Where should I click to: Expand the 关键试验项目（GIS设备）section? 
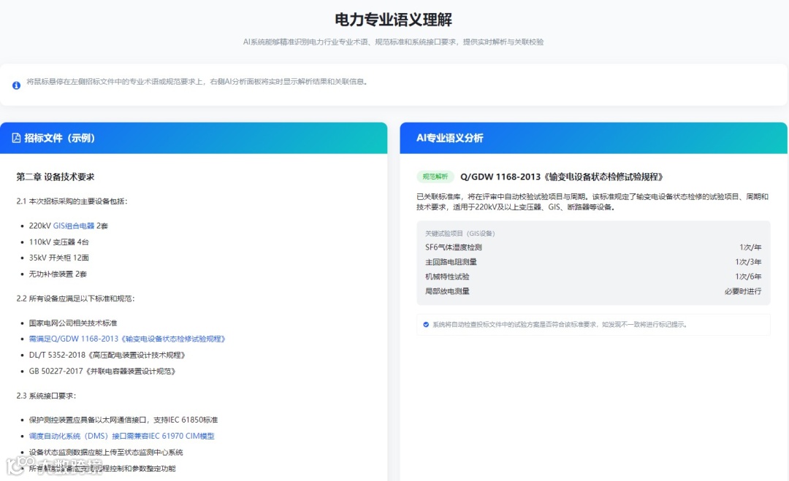pos(460,232)
